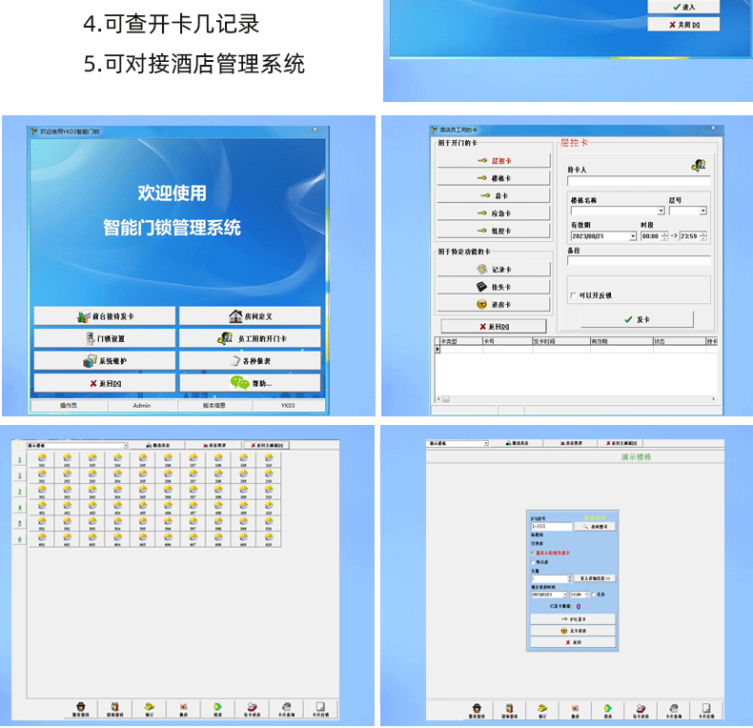Click the key-icon issue card button in the dialog
The image size is (753, 728).
[x=573, y=619]
